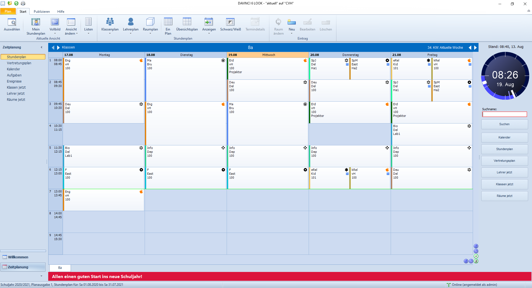The image size is (532, 288).
Task: Select Stundenplan in the left navigation
Action: 23,57
